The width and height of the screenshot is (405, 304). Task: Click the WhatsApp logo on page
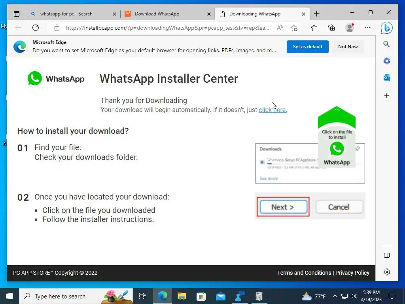[x=56, y=78]
